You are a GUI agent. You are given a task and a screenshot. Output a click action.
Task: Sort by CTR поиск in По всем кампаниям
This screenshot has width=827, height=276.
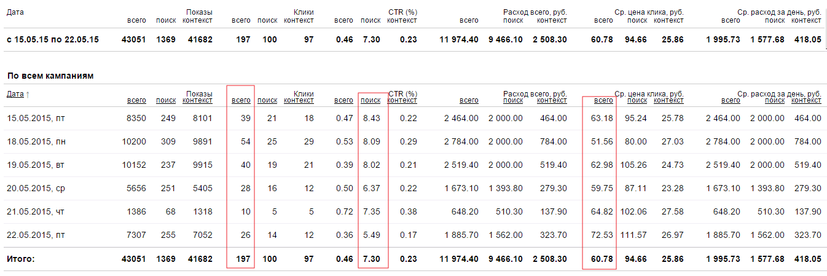tap(370, 100)
